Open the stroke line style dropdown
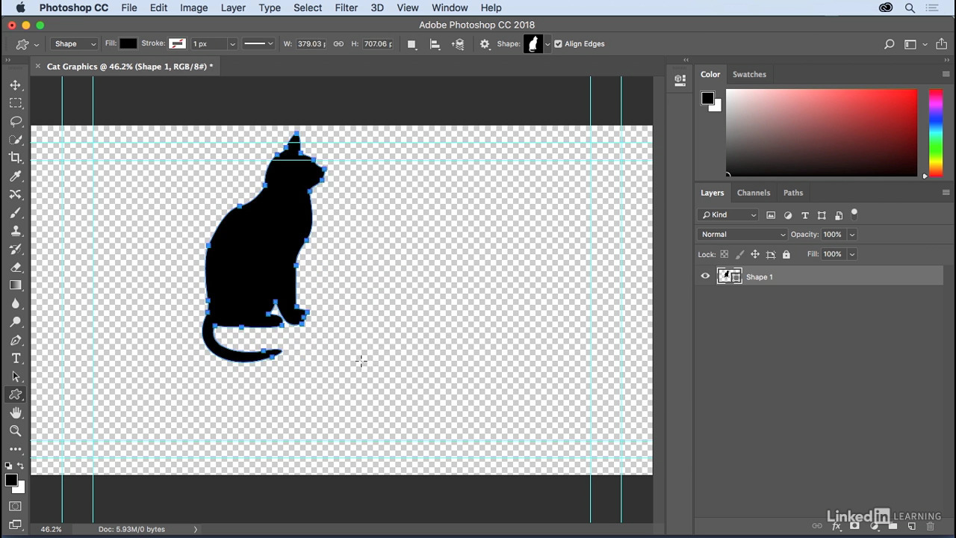The width and height of the screenshot is (956, 538). (x=258, y=44)
